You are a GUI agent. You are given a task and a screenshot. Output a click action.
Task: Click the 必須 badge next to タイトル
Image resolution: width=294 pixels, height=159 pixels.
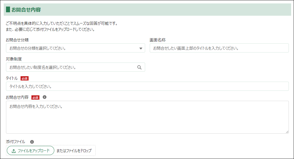point(25,79)
